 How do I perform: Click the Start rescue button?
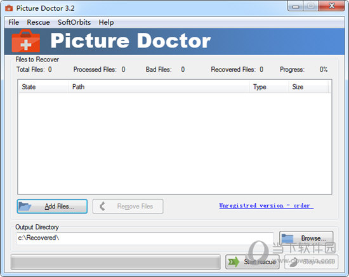(252, 262)
